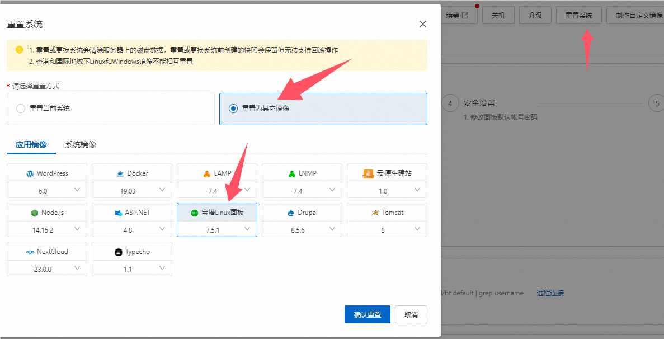The height and width of the screenshot is (339, 664).
Task: Select 重置为其它镜像 radio option
Action: pyautogui.click(x=233, y=109)
